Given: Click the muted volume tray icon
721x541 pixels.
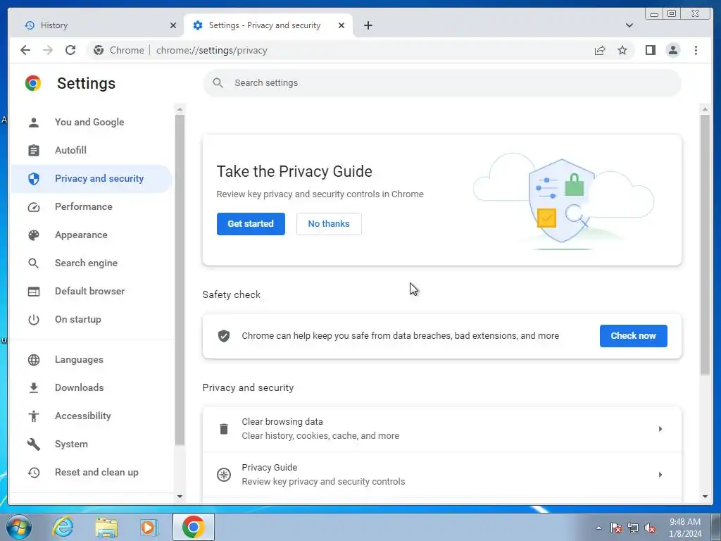Looking at the screenshot, I should tap(650, 528).
